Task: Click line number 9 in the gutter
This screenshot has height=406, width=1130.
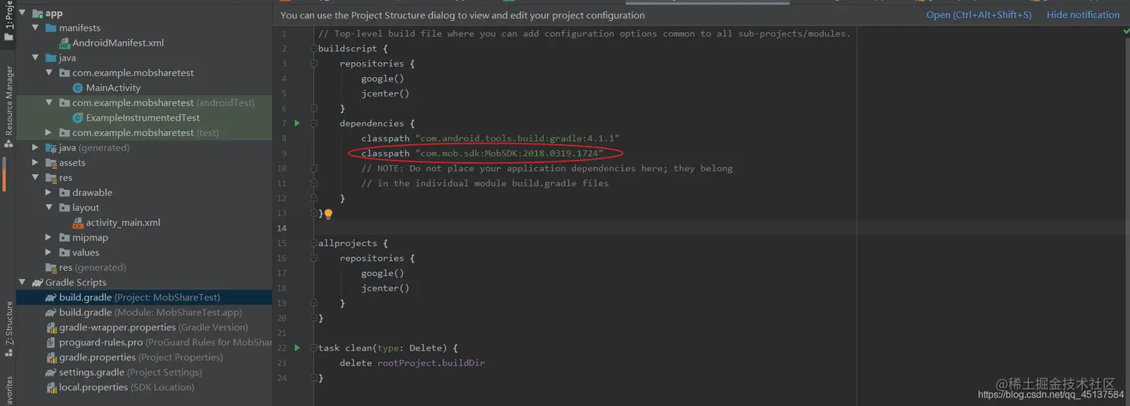Action: click(283, 153)
